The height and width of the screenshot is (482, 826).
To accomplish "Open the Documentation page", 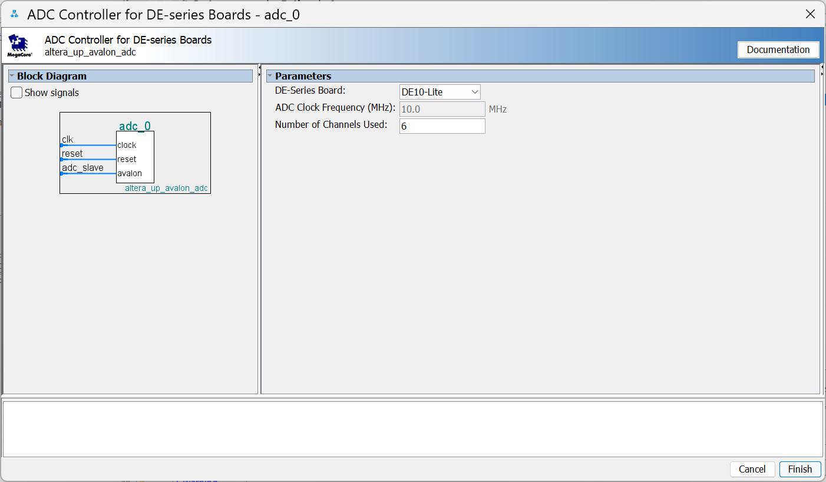I will pos(778,49).
